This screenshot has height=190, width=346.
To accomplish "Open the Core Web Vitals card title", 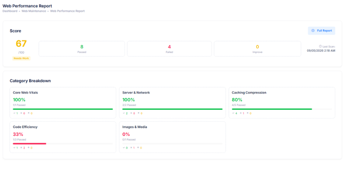I will point(25,92).
